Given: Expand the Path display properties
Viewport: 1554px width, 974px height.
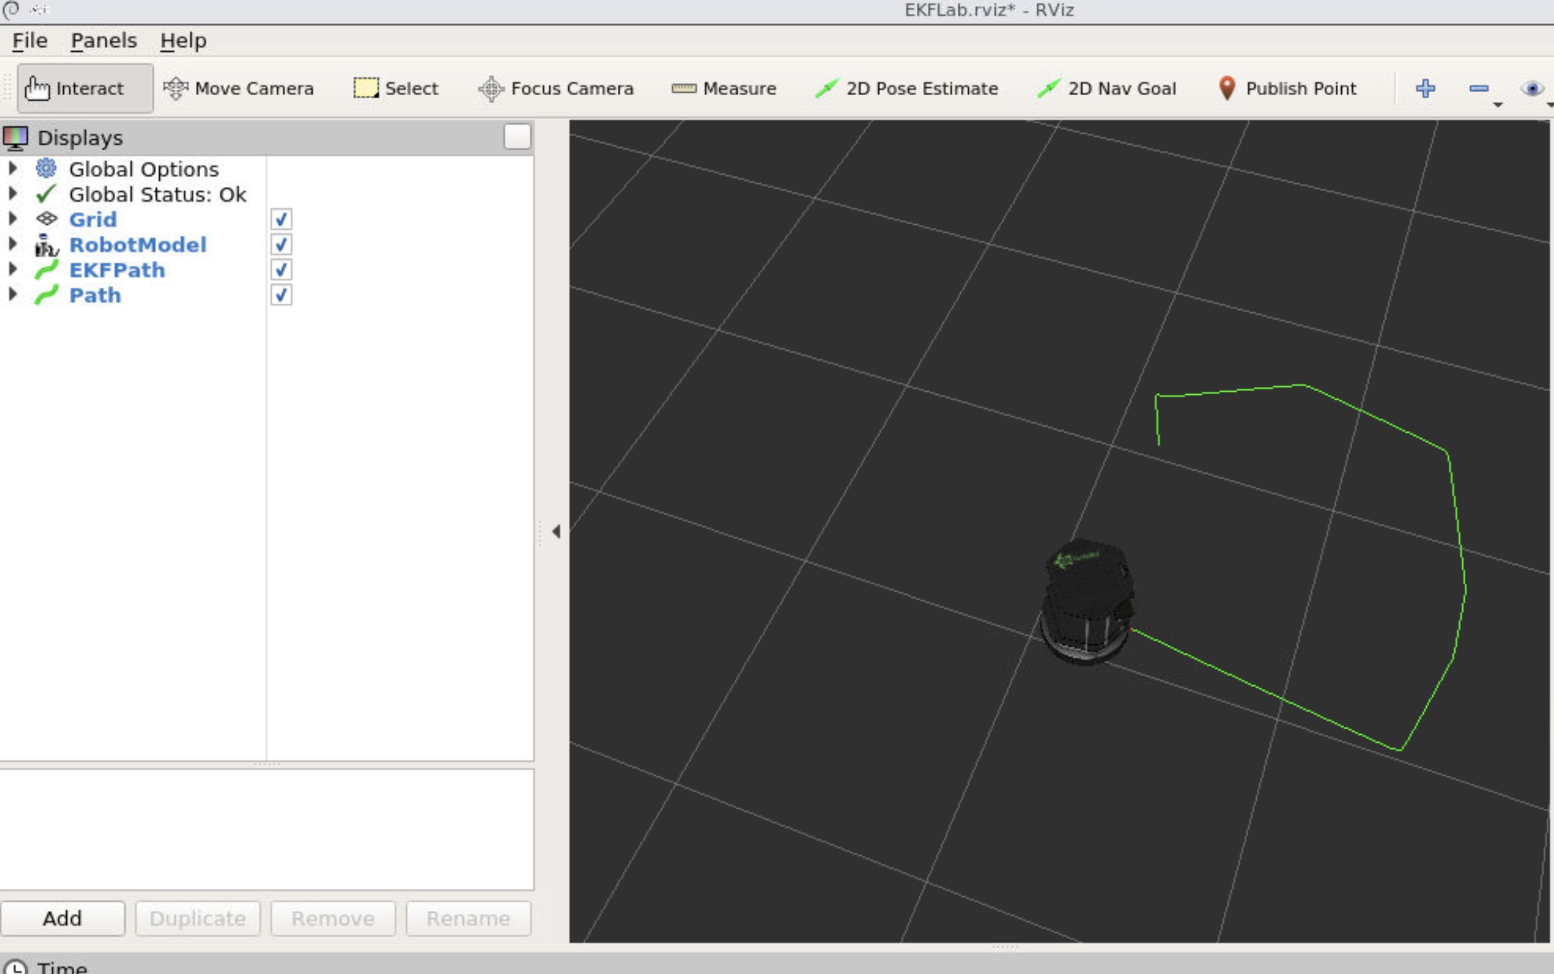Looking at the screenshot, I should [x=13, y=294].
